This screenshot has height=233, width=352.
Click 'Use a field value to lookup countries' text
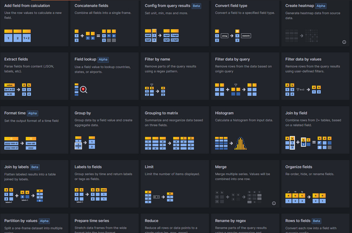103,69
